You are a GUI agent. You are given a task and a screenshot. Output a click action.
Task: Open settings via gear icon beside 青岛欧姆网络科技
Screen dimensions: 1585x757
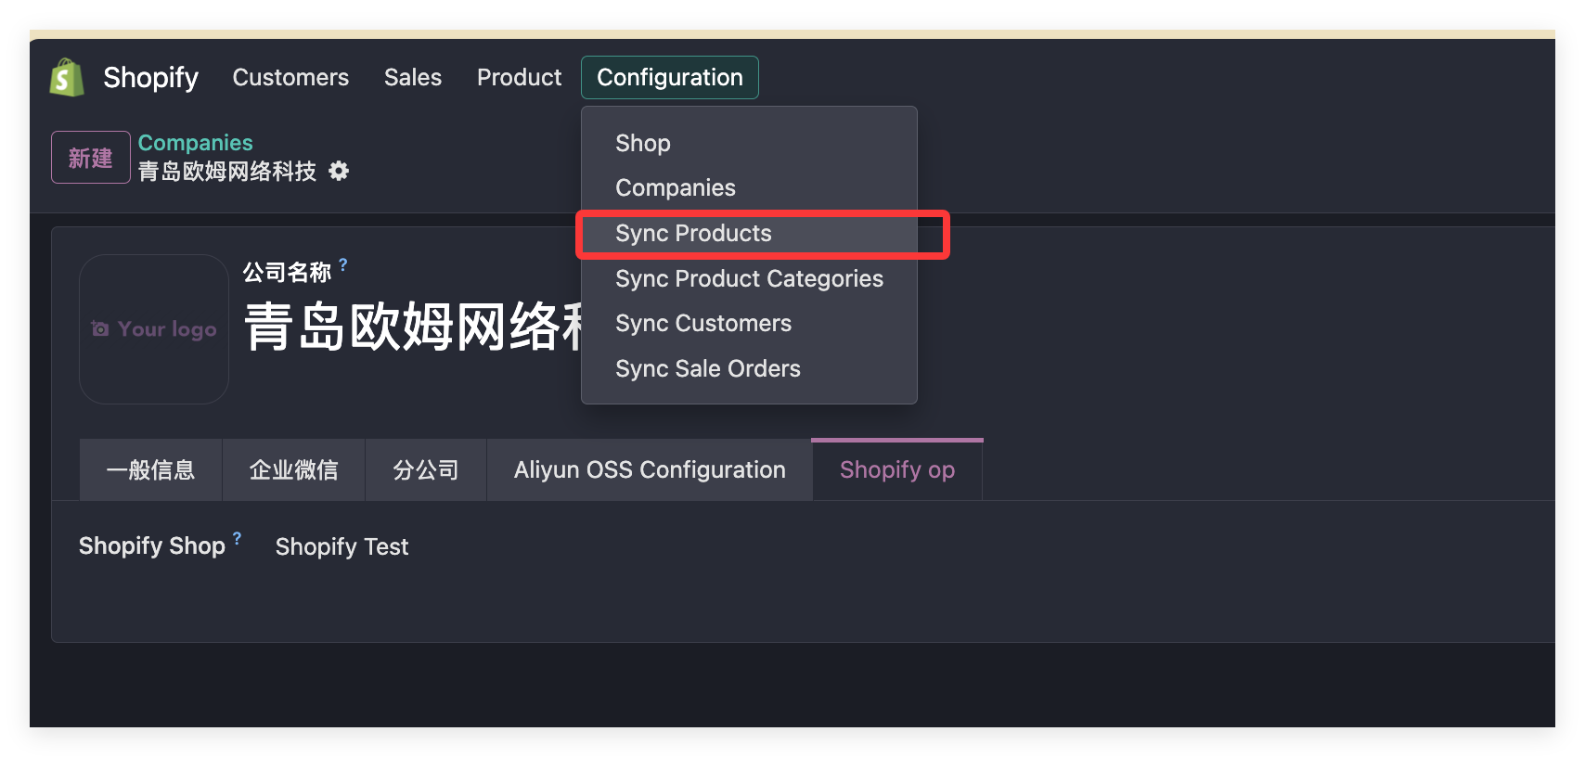pyautogui.click(x=340, y=172)
